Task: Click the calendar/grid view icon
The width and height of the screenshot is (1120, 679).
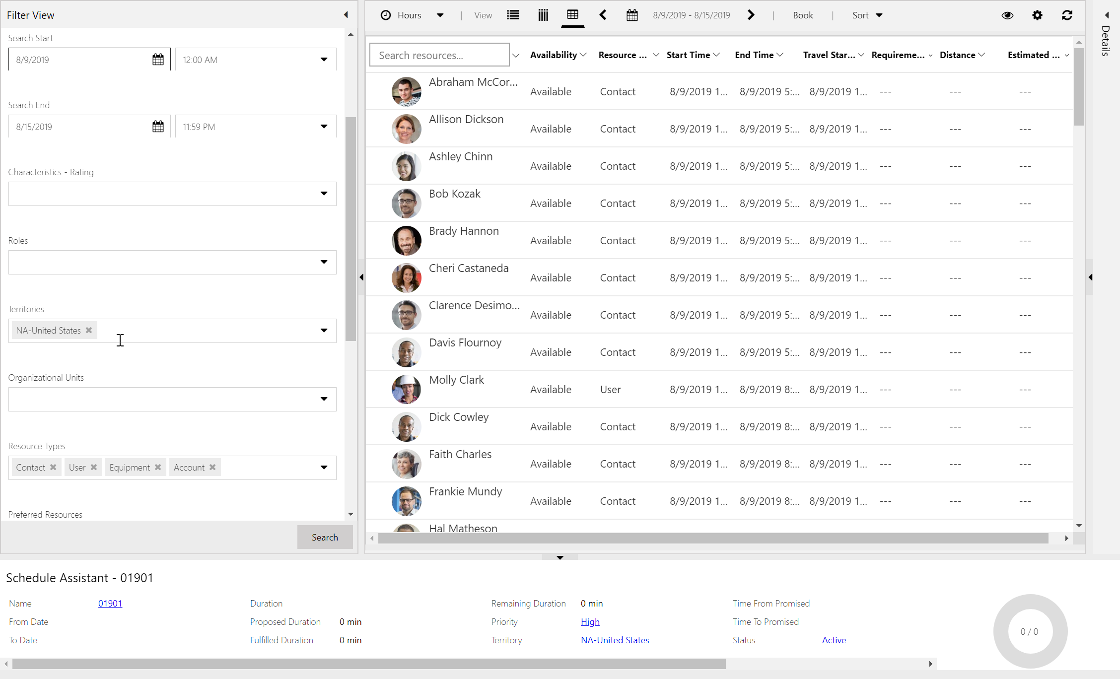Action: coord(572,15)
